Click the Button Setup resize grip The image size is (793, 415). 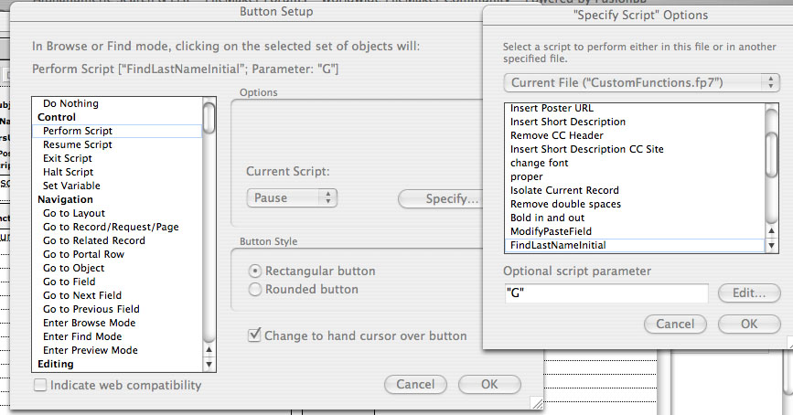click(537, 403)
